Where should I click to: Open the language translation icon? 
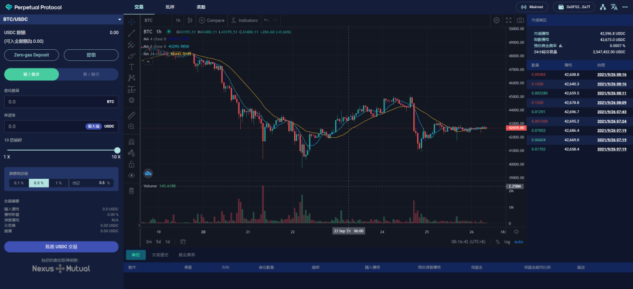614,7
